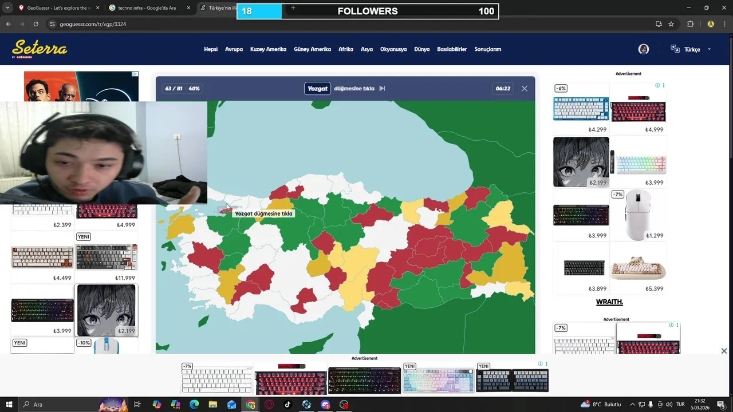Open the Hepsi menu item
This screenshot has height=412, width=733.
point(211,49)
